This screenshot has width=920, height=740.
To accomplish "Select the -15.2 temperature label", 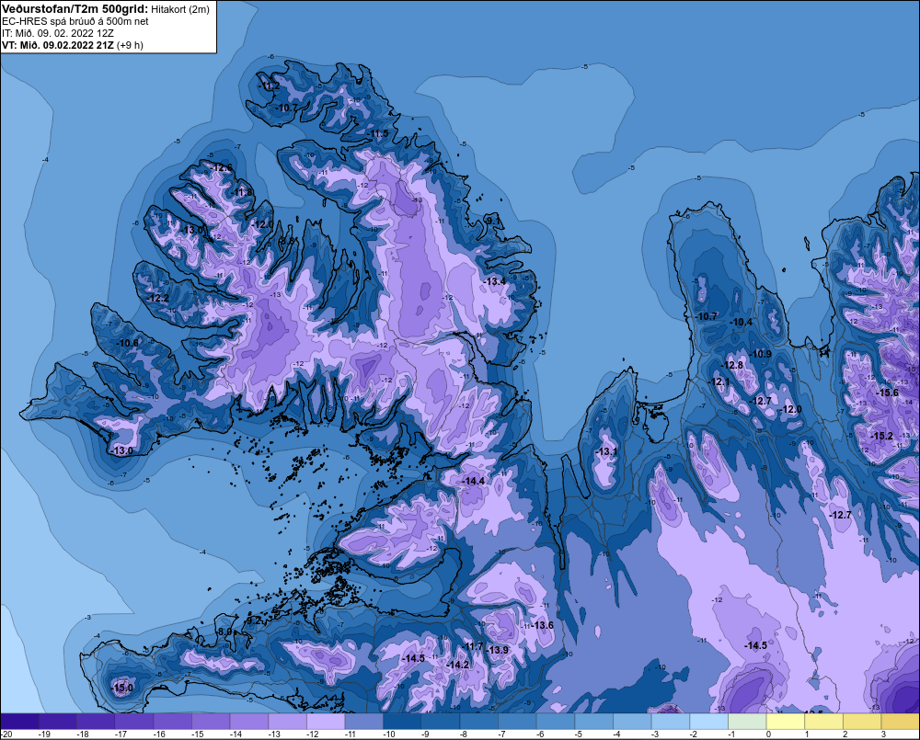I will [x=882, y=436].
